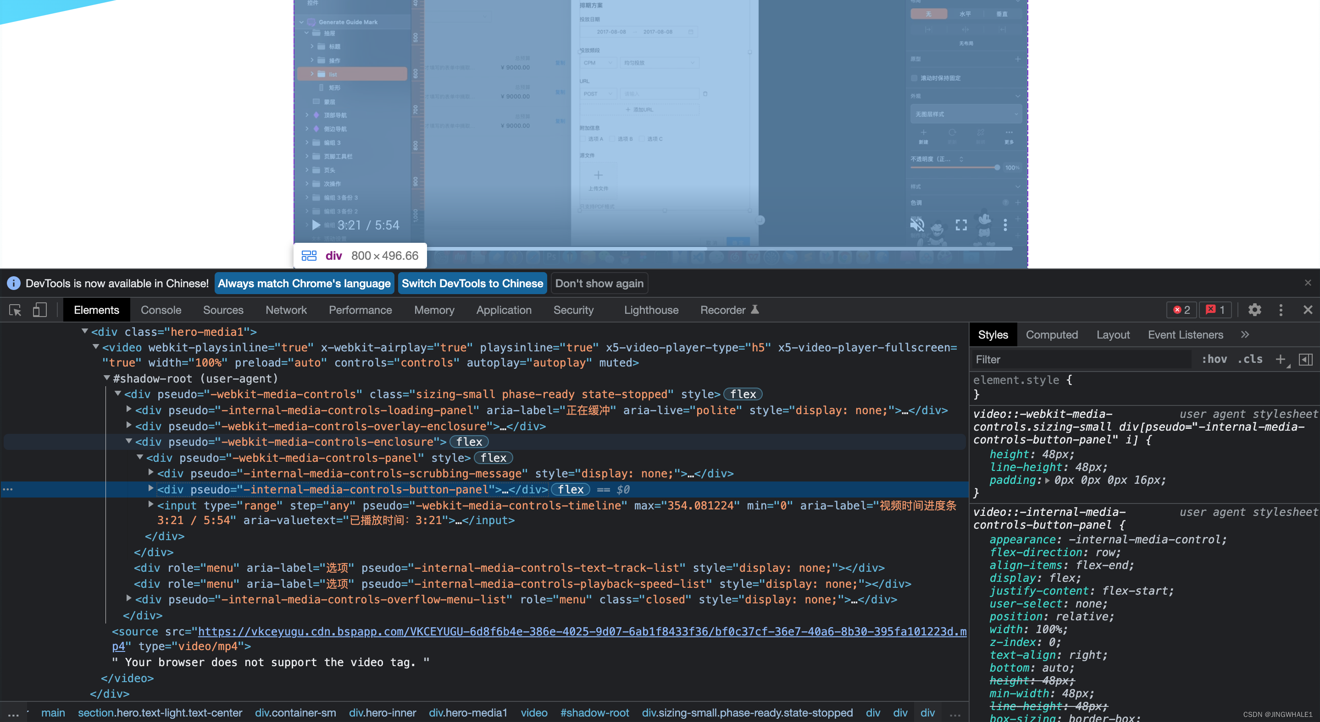The width and height of the screenshot is (1320, 722).
Task: Open the video player's more options menu
Action: (1005, 225)
